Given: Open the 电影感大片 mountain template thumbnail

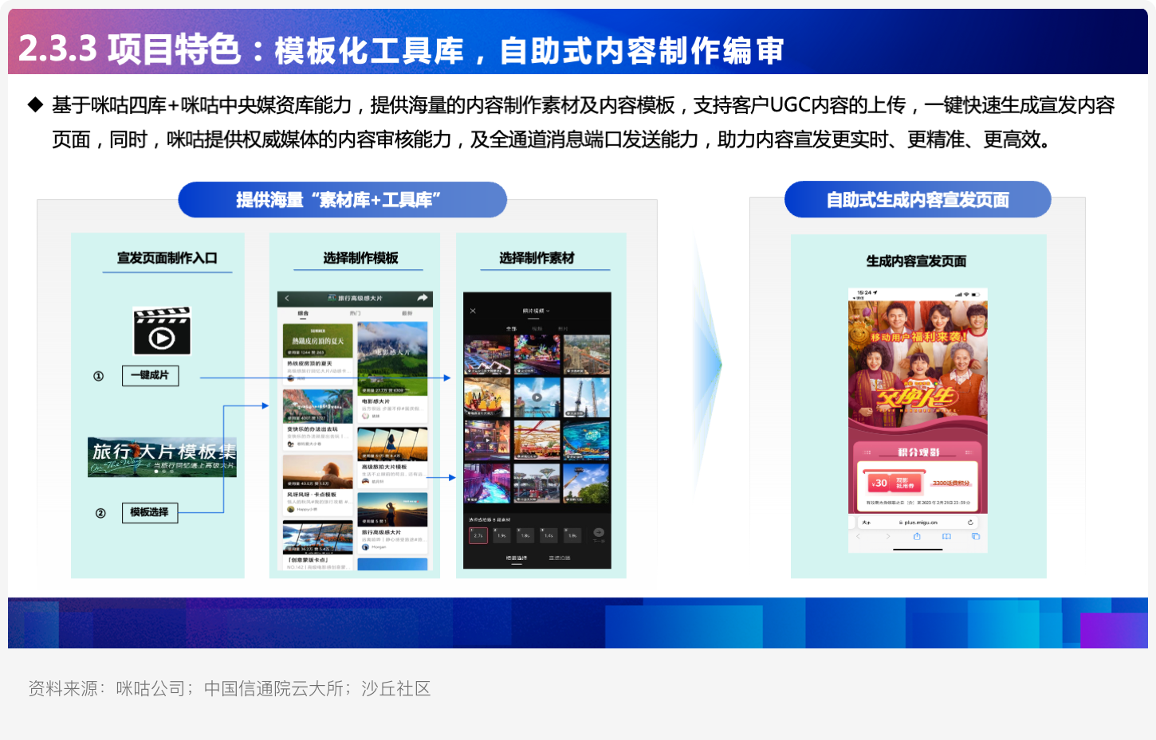Looking at the screenshot, I should (392, 358).
